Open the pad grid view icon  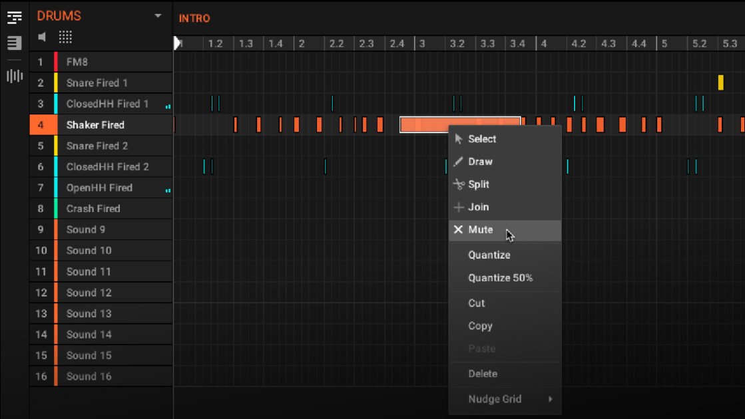coord(65,37)
